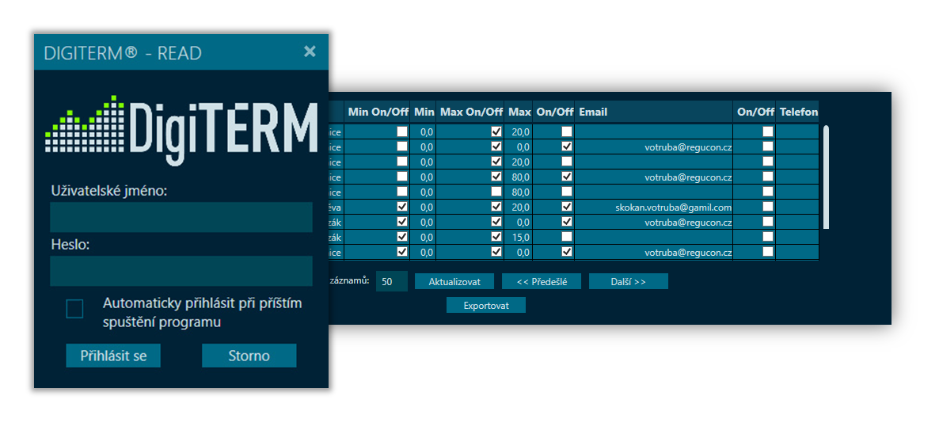Go to previous page with << Předešlé
This screenshot has width=939, height=438.
point(542,281)
